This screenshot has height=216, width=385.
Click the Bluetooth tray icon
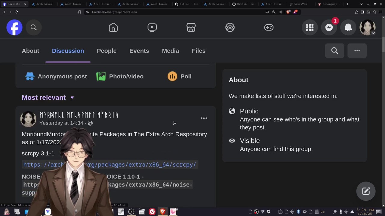pyautogui.click(x=298, y=212)
